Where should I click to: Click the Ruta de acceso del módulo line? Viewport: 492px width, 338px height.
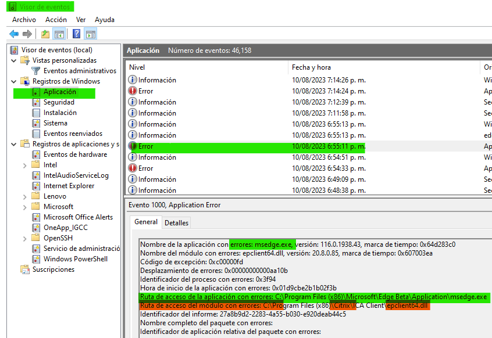click(x=284, y=305)
